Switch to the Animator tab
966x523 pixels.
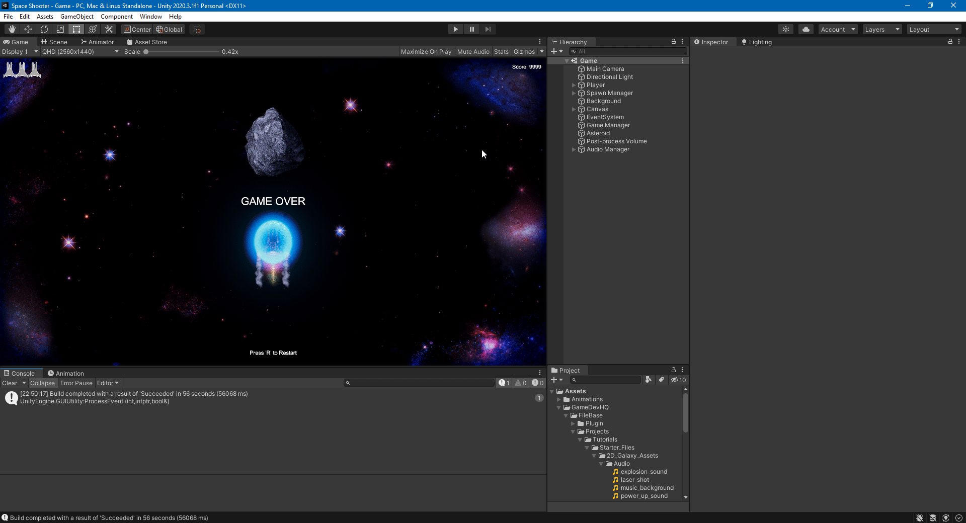[98, 42]
